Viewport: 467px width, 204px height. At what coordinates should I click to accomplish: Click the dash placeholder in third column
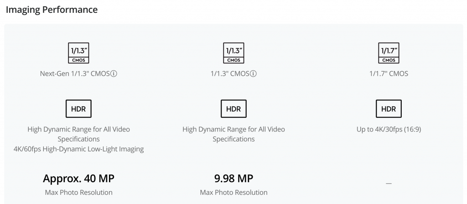tap(389, 183)
